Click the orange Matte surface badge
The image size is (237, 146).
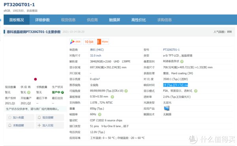103,42
